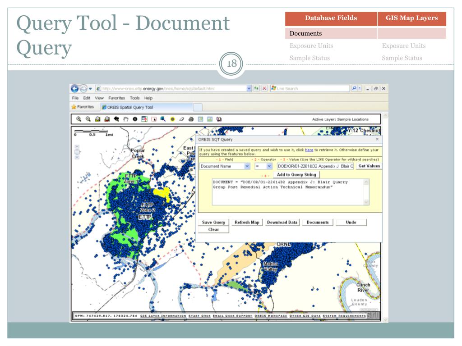
Task: Click the red zoom-to-layer icon
Action: tap(107, 119)
